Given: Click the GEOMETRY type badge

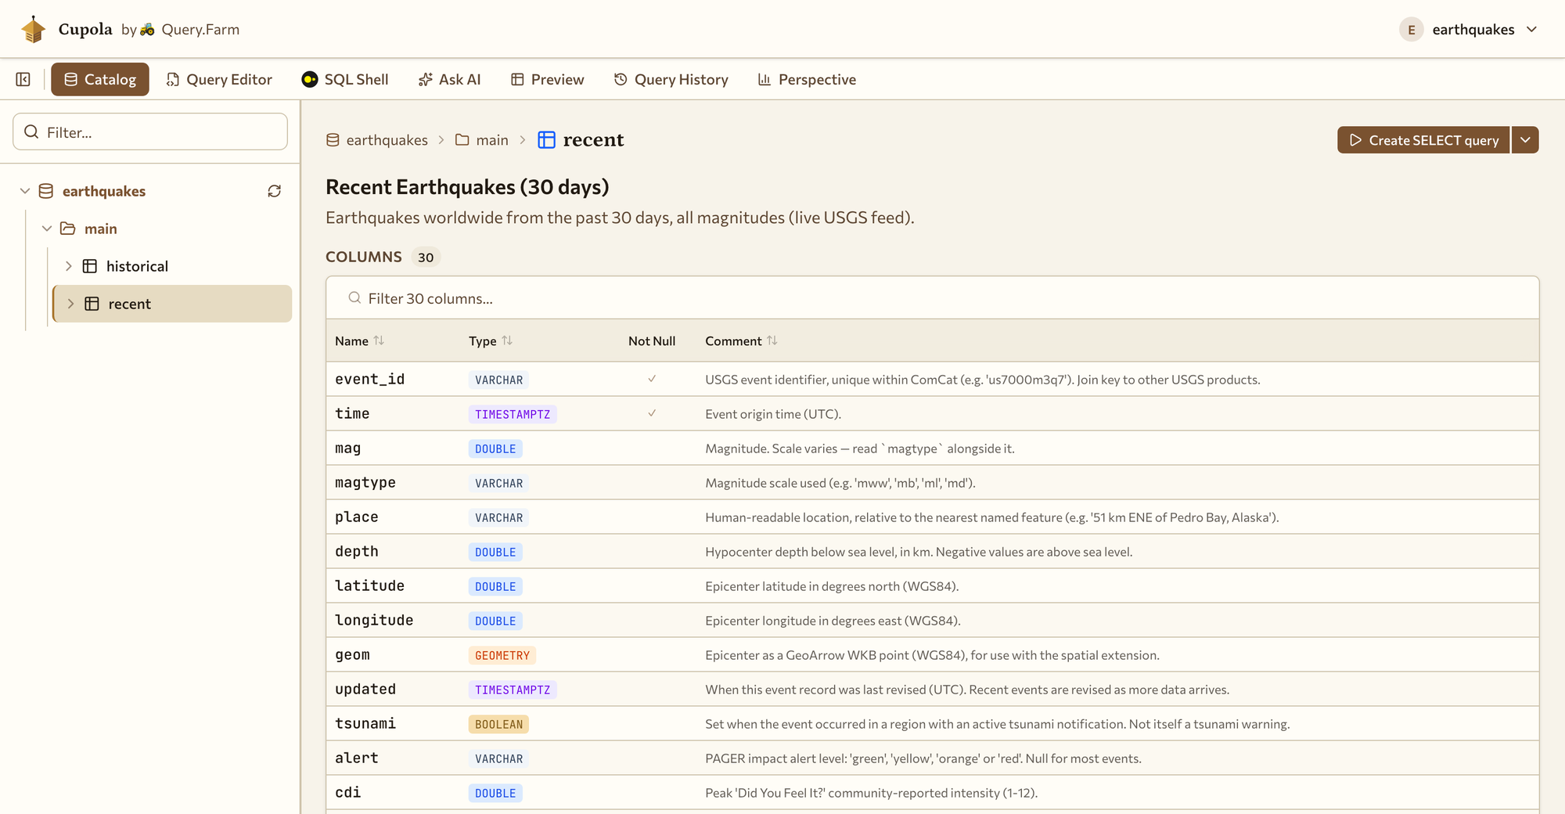Looking at the screenshot, I should pos(502,655).
